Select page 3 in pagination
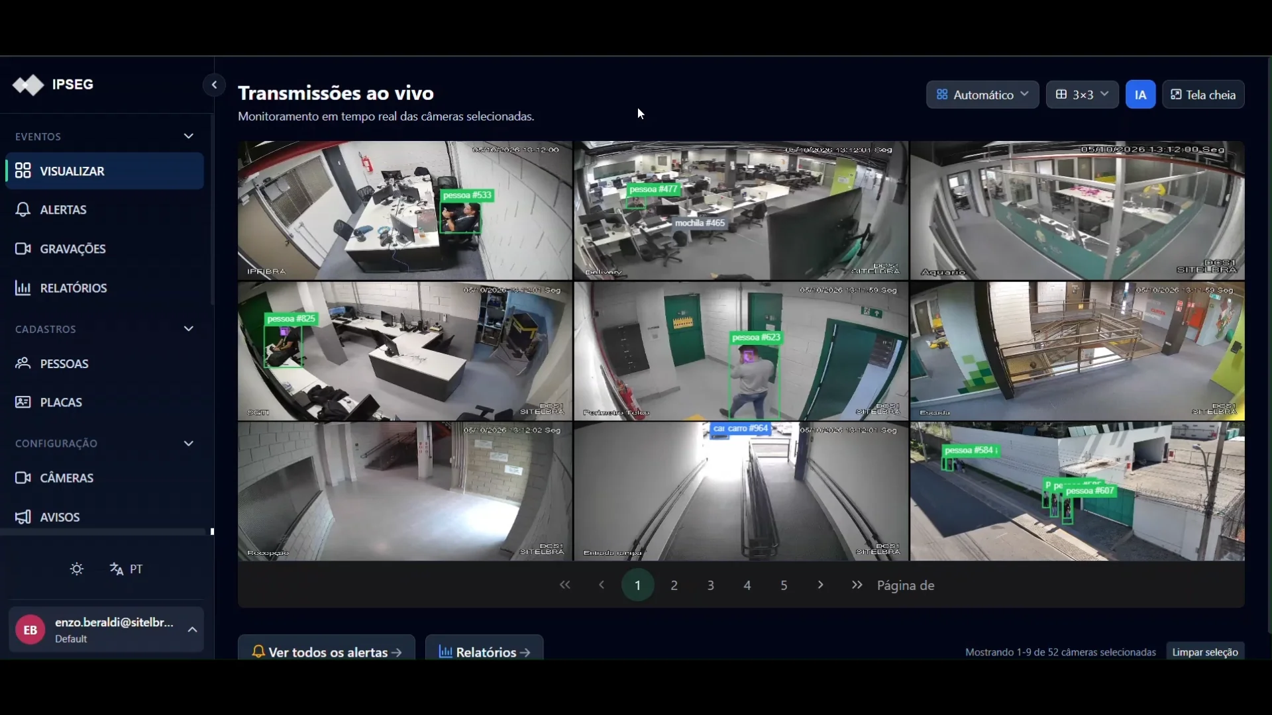Screen dimensions: 1272x715 711,585
